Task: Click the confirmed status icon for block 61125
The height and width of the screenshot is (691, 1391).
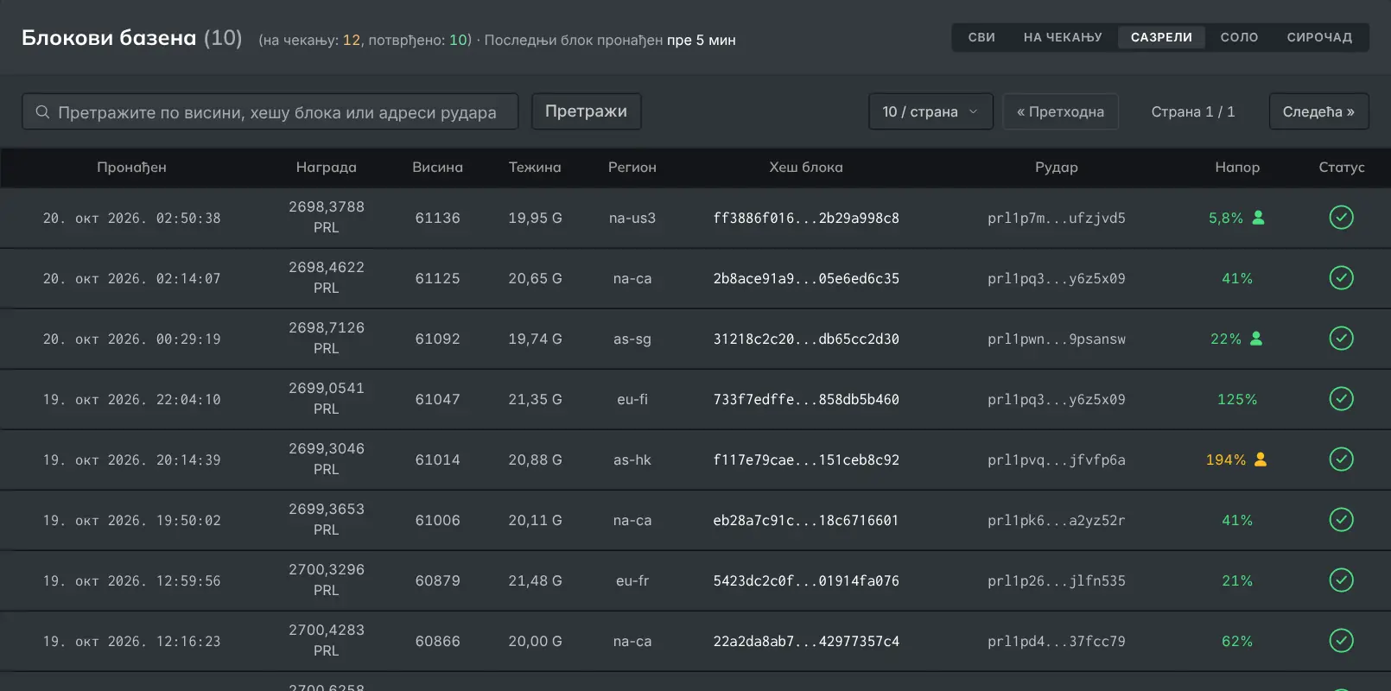Action: coord(1341,278)
